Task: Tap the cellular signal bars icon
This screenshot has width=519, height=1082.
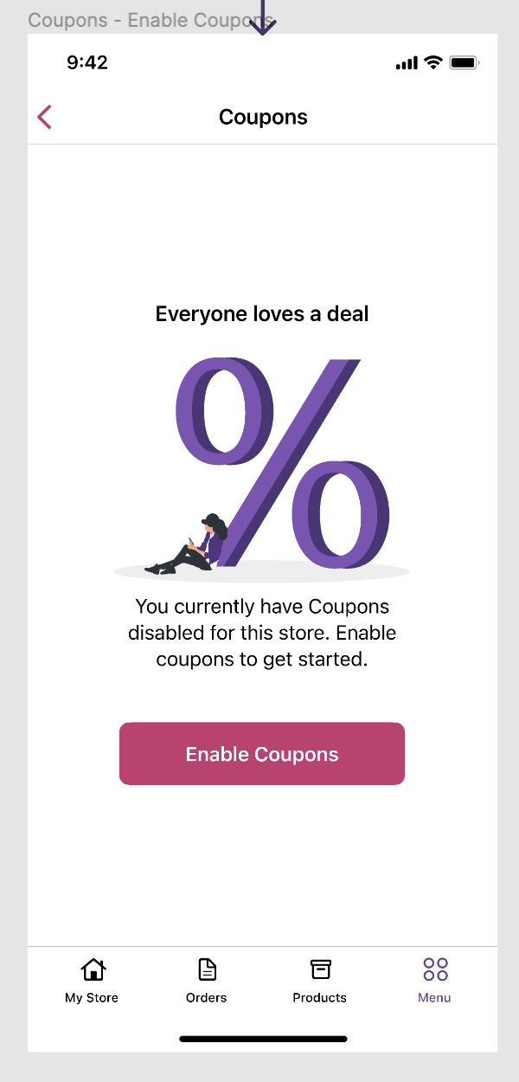Action: pyautogui.click(x=404, y=61)
